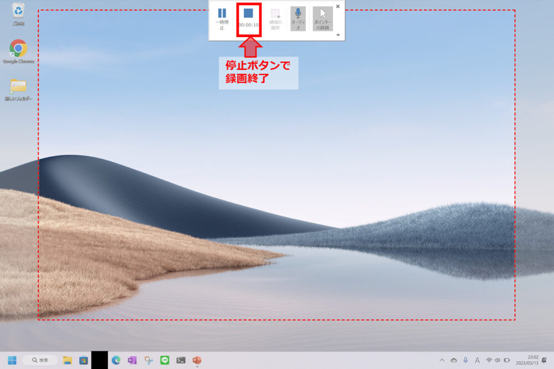
Task: Open the notifications bell icon
Action: [544, 360]
